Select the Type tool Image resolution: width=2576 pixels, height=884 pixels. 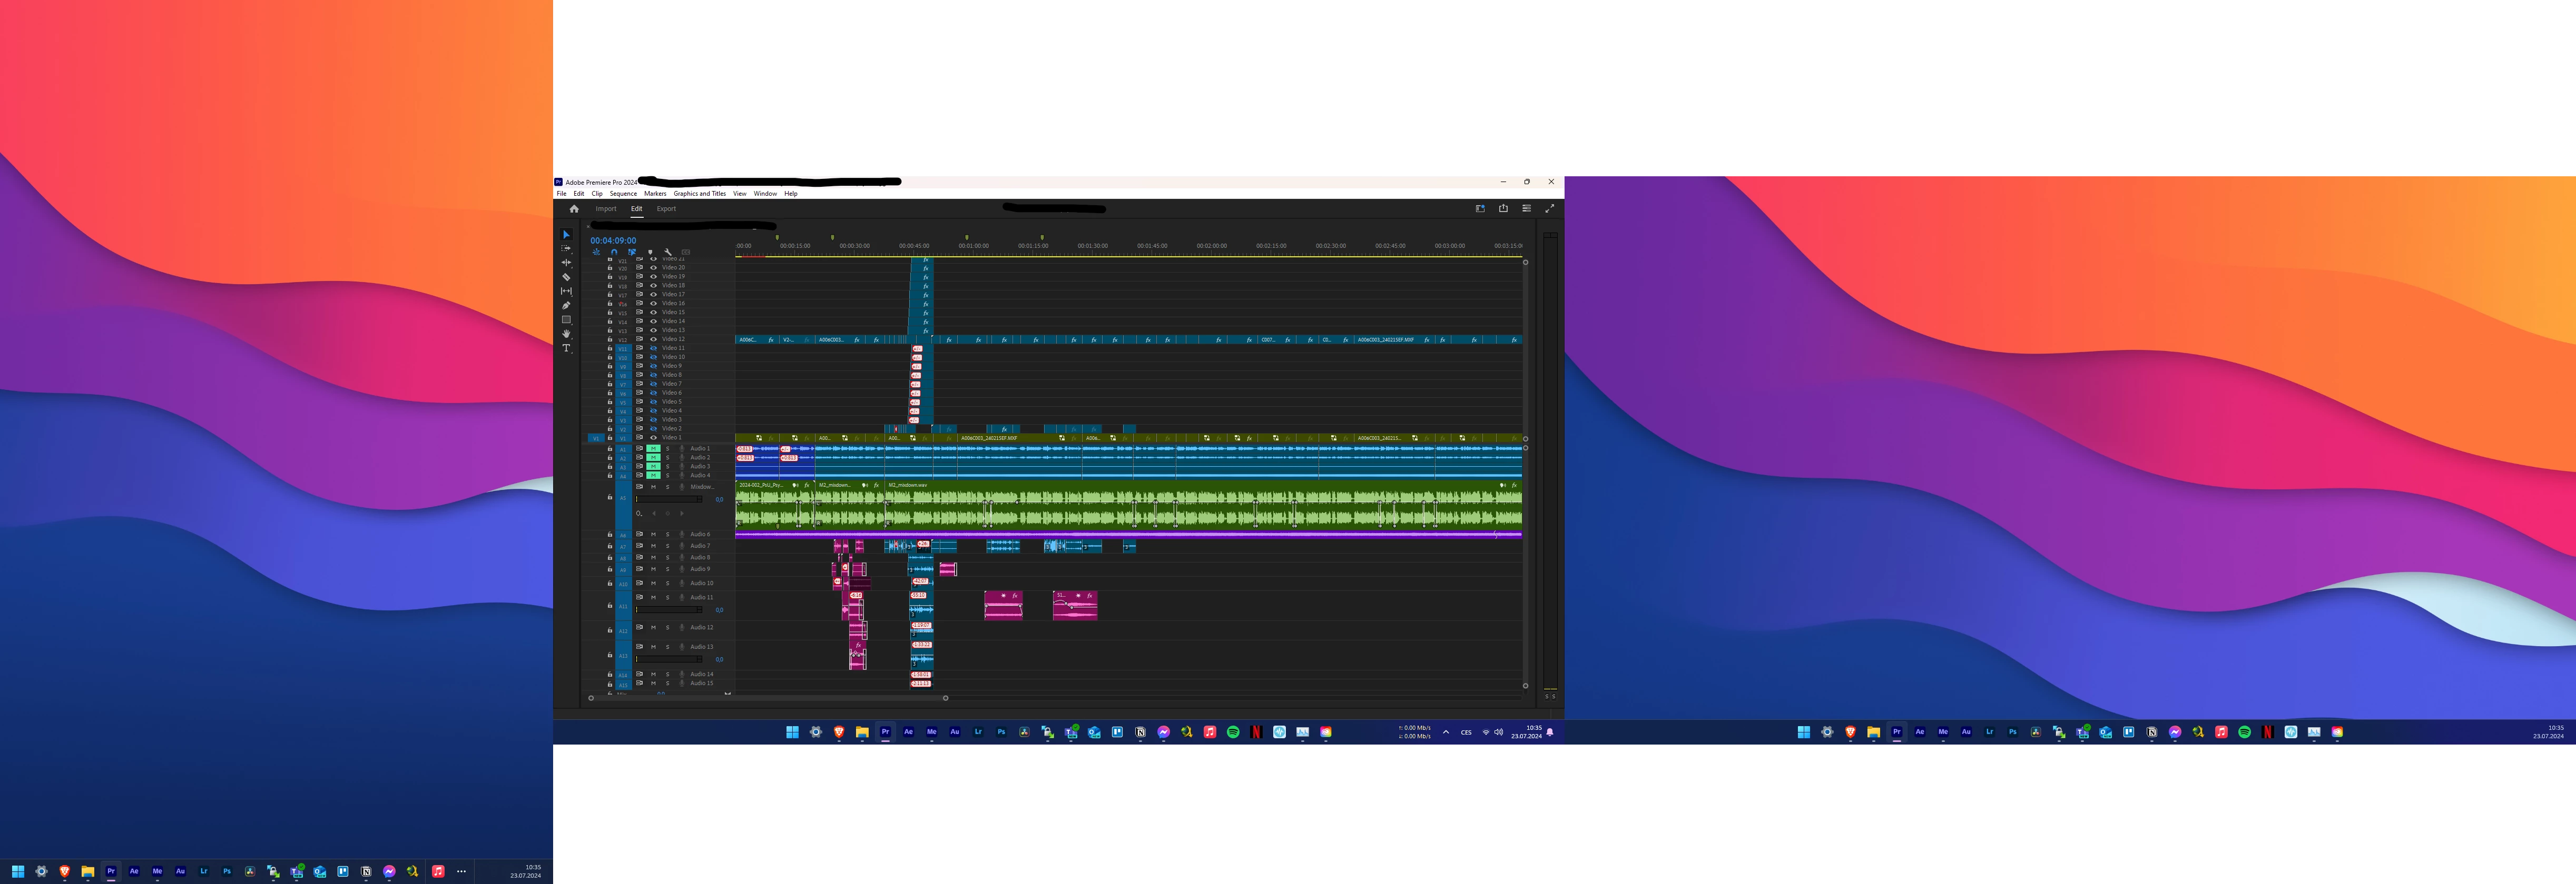(x=566, y=349)
